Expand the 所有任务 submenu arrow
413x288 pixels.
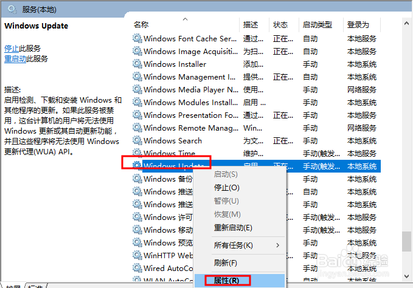point(277,245)
